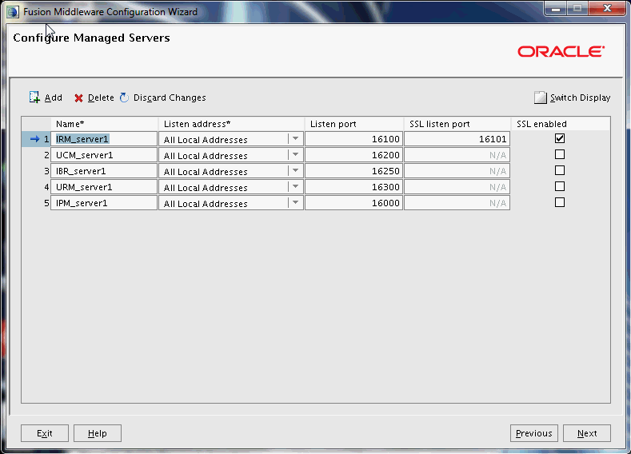
Task: Edit listen port 16250
Action: [x=353, y=171]
